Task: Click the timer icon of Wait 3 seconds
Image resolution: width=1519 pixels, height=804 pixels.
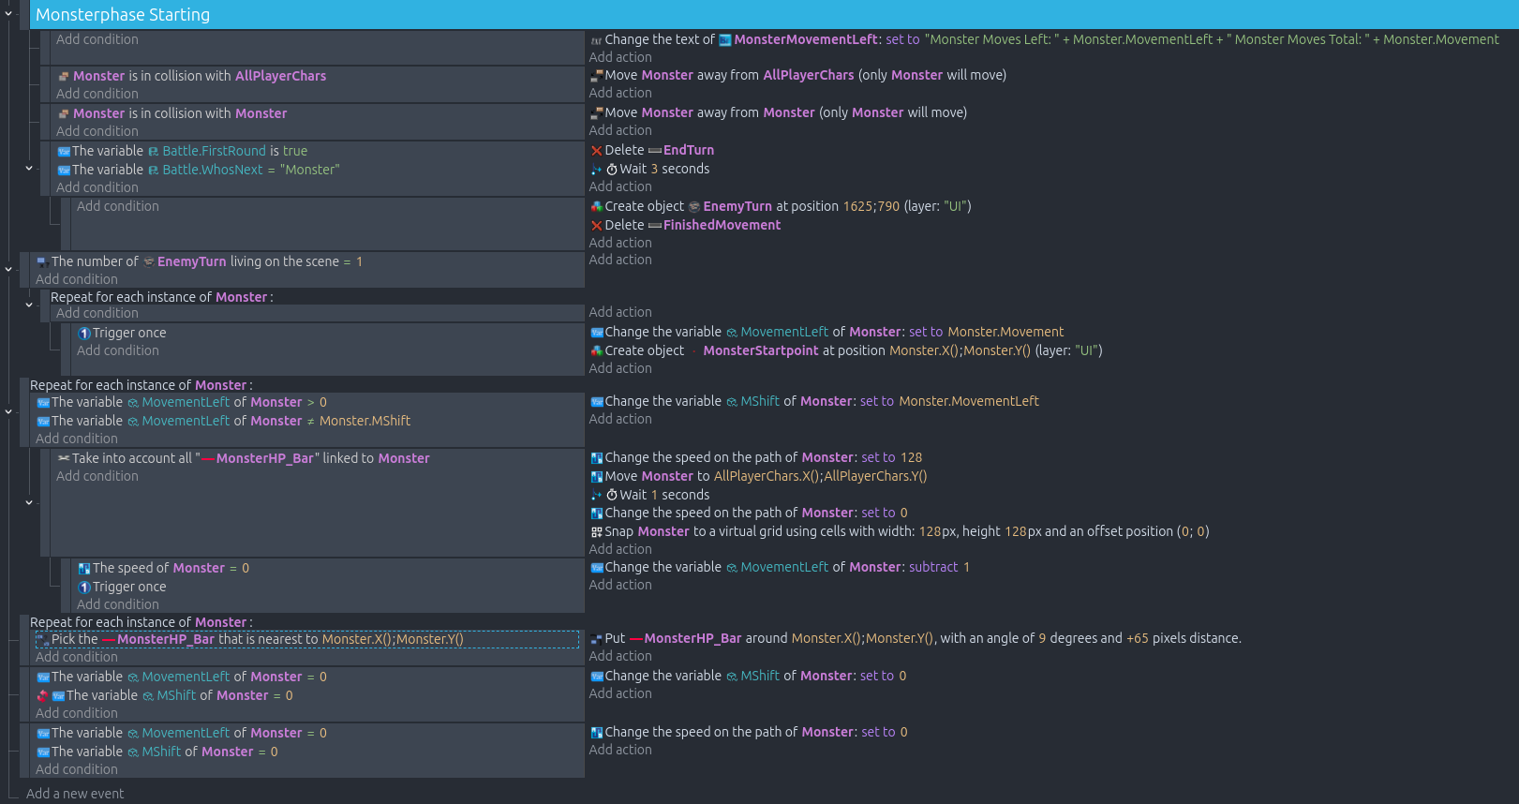Action: tap(612, 170)
